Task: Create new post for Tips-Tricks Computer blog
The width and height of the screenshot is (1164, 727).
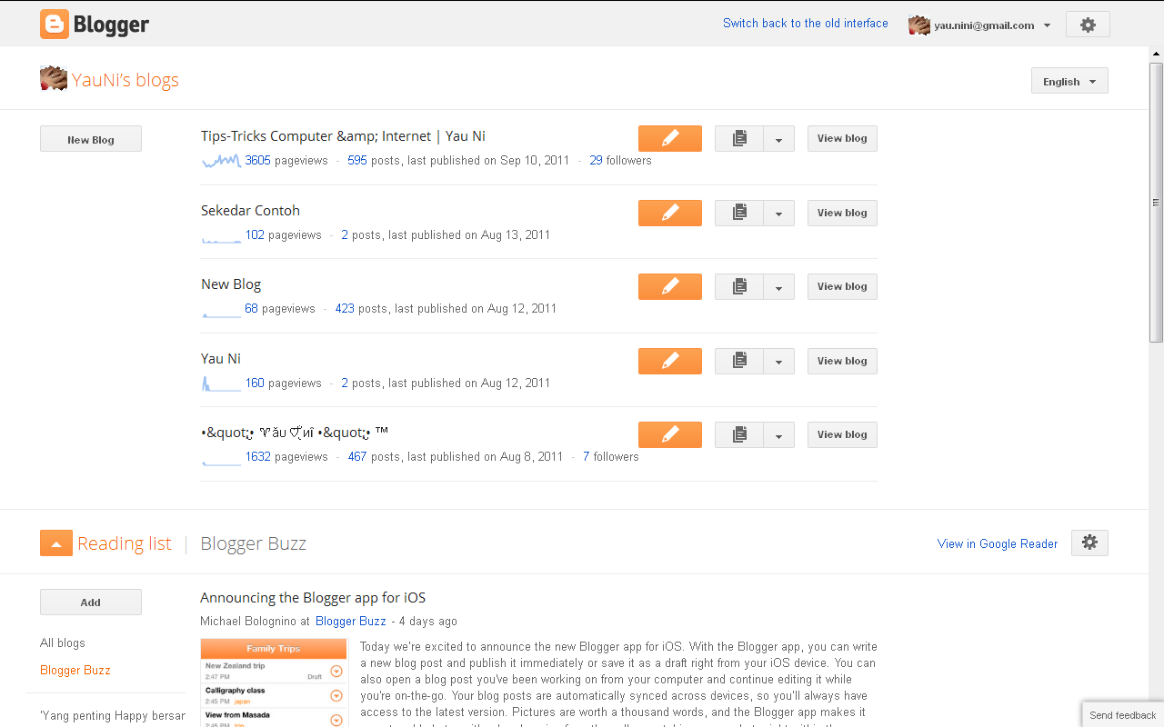Action: click(x=670, y=138)
